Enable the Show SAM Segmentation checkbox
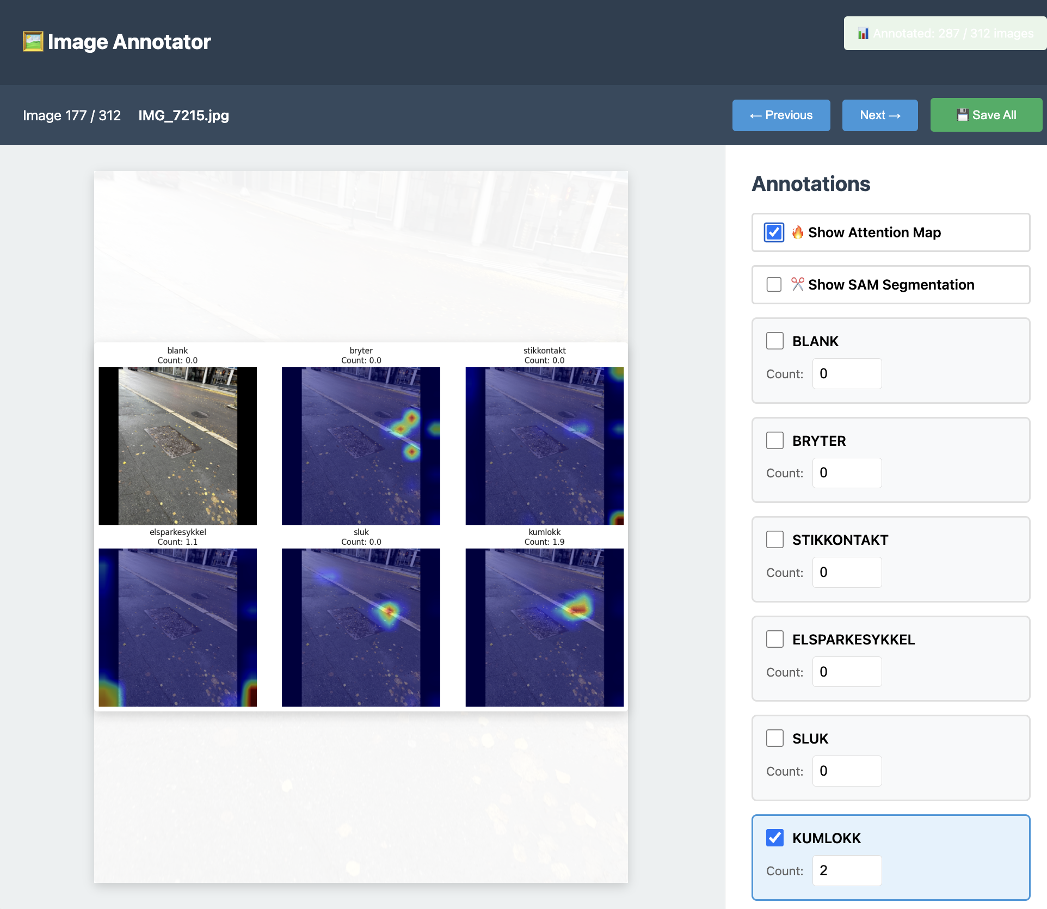 (x=774, y=285)
